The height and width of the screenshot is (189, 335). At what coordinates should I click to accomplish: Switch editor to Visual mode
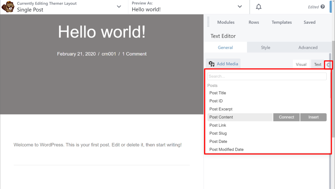[301, 64]
